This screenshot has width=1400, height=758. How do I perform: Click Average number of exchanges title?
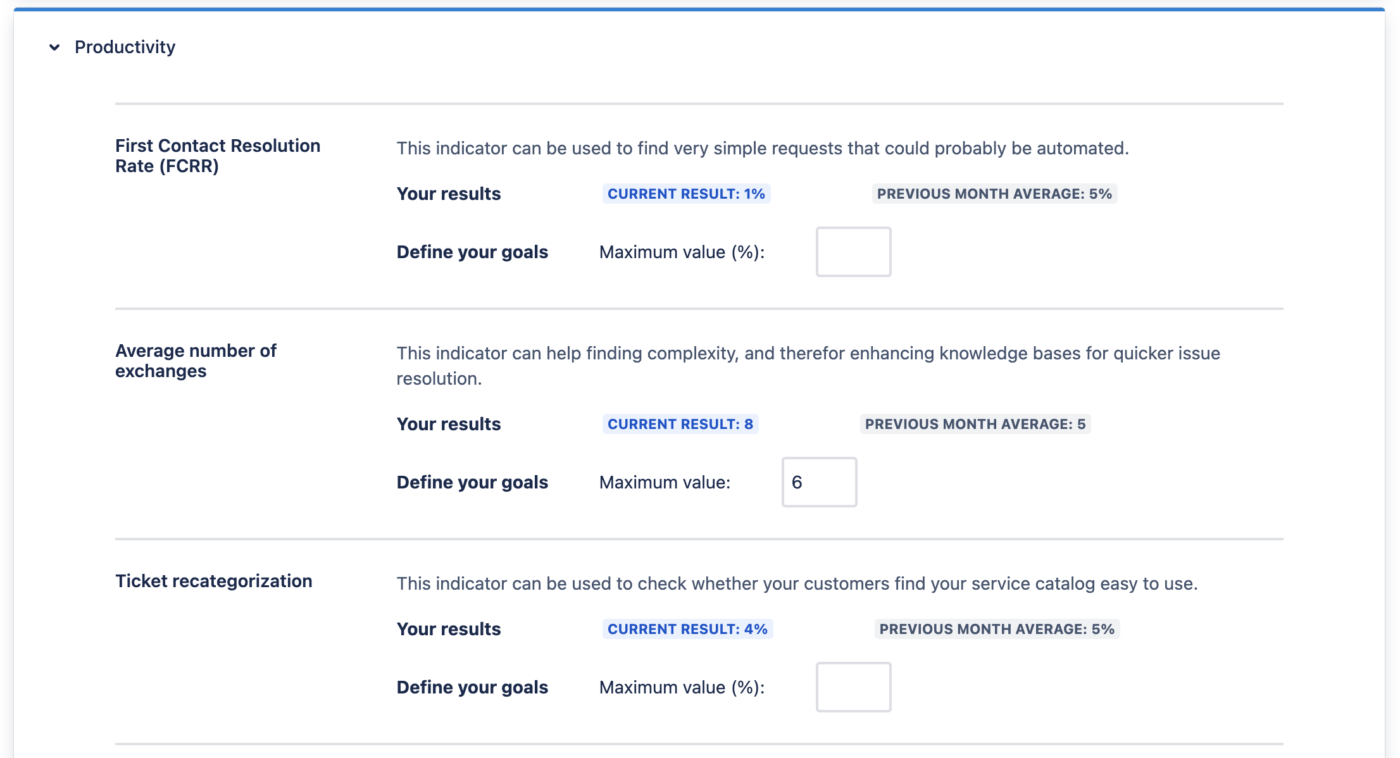196,361
